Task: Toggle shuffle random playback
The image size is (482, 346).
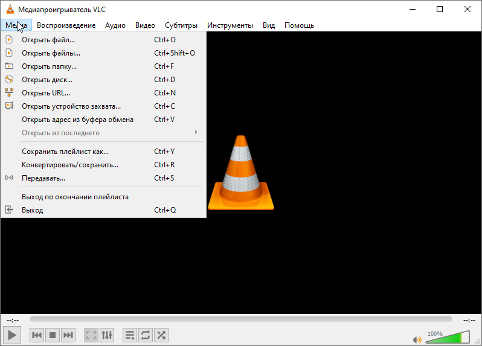Action: [x=161, y=335]
